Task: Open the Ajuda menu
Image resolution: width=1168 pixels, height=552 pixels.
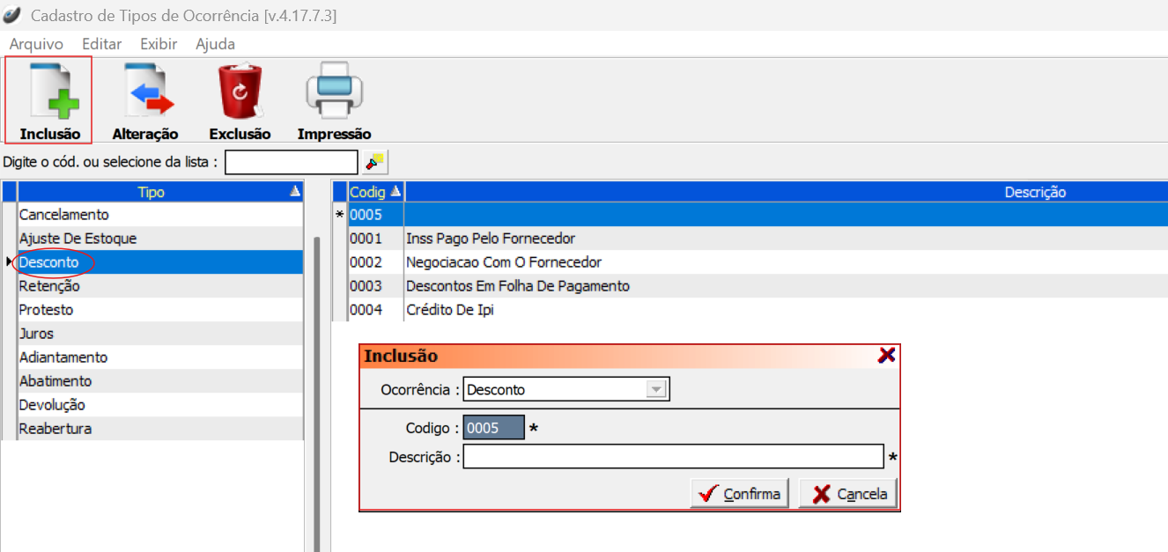Action: click(x=215, y=44)
